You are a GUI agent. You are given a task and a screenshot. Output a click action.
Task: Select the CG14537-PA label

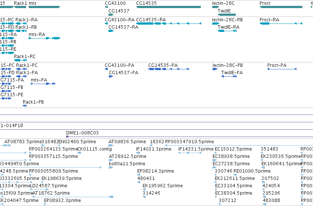pos(124,72)
